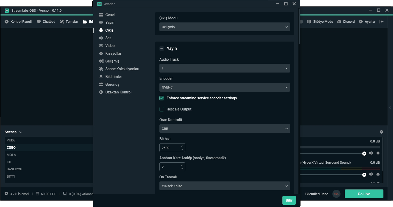
Task: Click the Sahne Koleksiyonları icon
Action: click(101, 69)
